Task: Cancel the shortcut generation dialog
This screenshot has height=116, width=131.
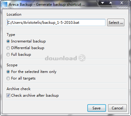Action: pos(117,108)
